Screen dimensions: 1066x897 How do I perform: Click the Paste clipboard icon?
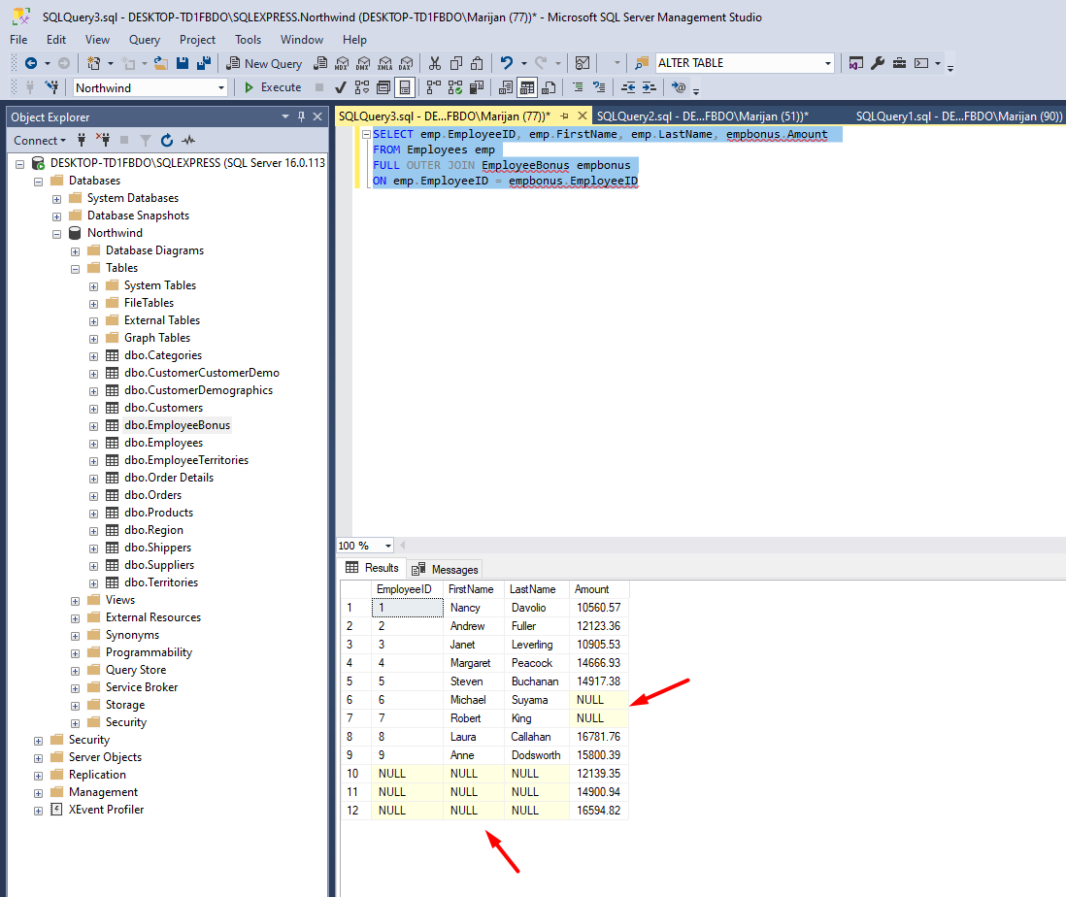(x=478, y=63)
